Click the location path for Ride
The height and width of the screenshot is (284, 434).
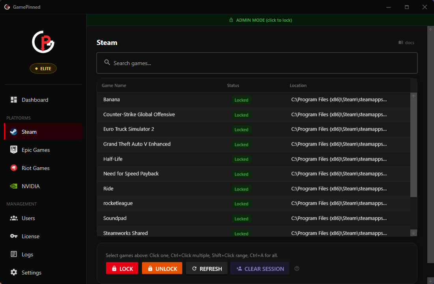point(339,189)
